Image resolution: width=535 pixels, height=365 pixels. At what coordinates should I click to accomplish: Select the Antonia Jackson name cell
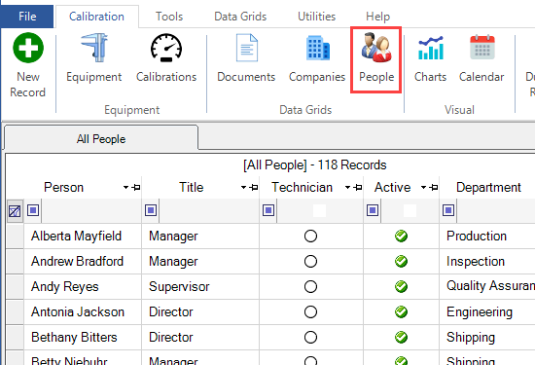83,311
